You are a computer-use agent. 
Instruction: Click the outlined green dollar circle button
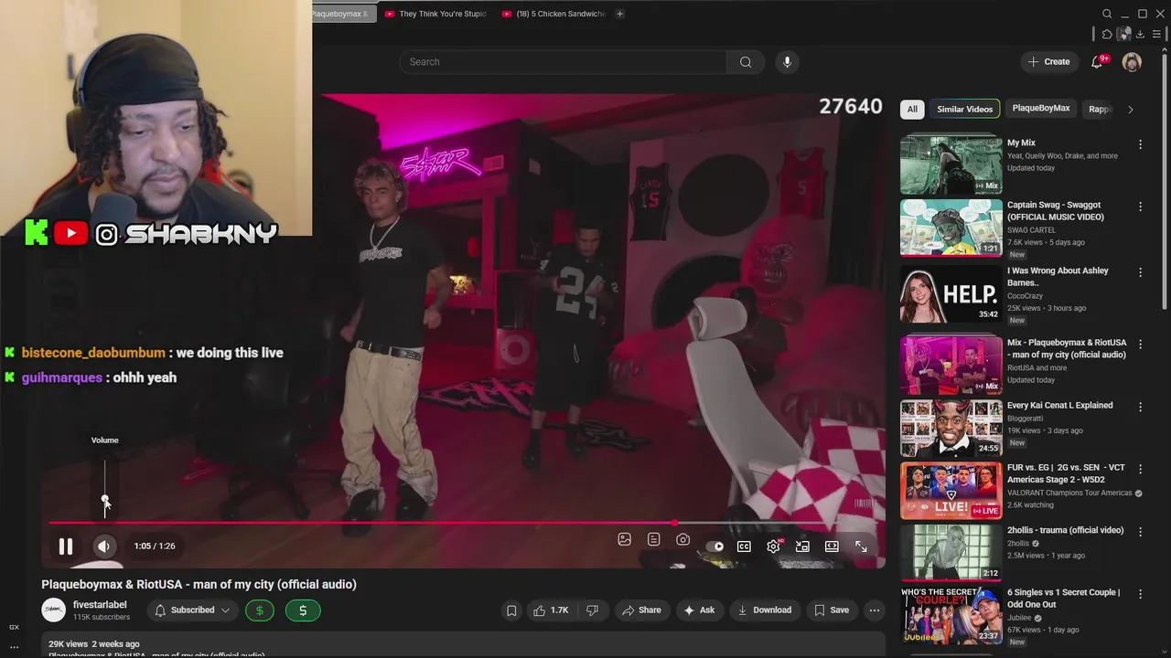point(259,610)
